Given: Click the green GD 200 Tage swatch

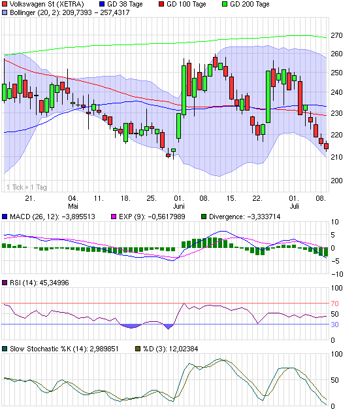Looking at the screenshot, I should (225, 5).
